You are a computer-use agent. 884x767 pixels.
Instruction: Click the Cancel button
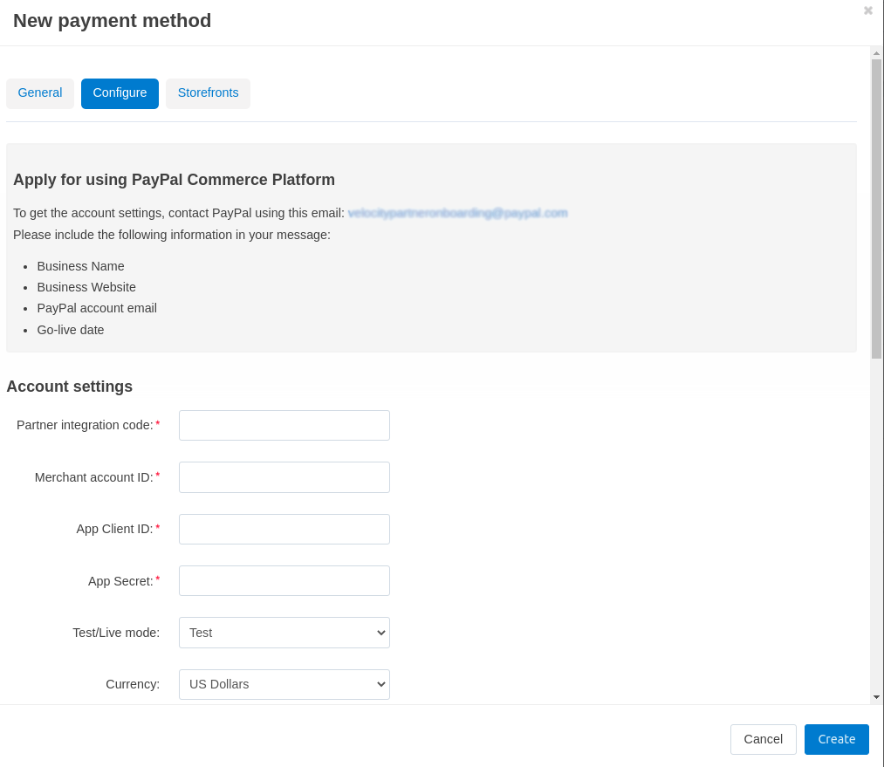(763, 739)
